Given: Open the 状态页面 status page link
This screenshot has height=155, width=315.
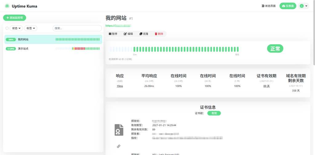Looking at the screenshot, I should [x=269, y=6].
